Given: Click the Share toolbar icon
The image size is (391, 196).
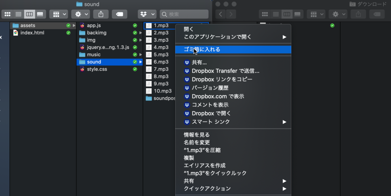Looking at the screenshot, I should point(101,14).
